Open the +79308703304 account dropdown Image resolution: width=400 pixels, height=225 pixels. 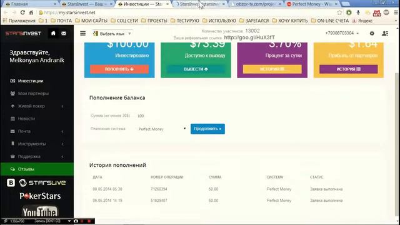[342, 33]
